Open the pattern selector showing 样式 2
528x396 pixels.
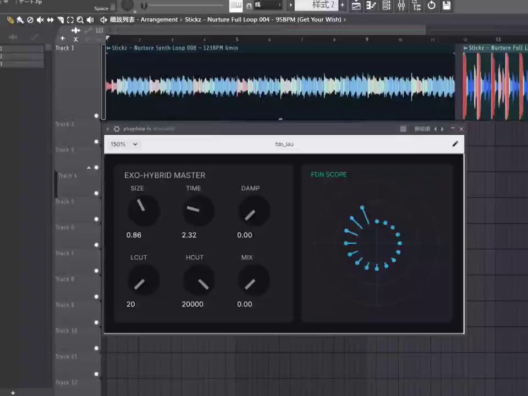tap(317, 5)
